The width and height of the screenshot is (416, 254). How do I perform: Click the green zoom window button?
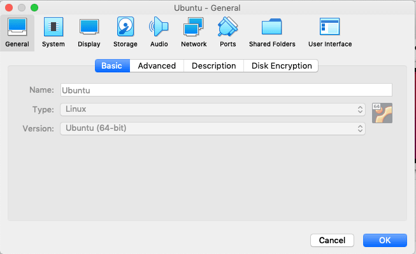tap(34, 8)
